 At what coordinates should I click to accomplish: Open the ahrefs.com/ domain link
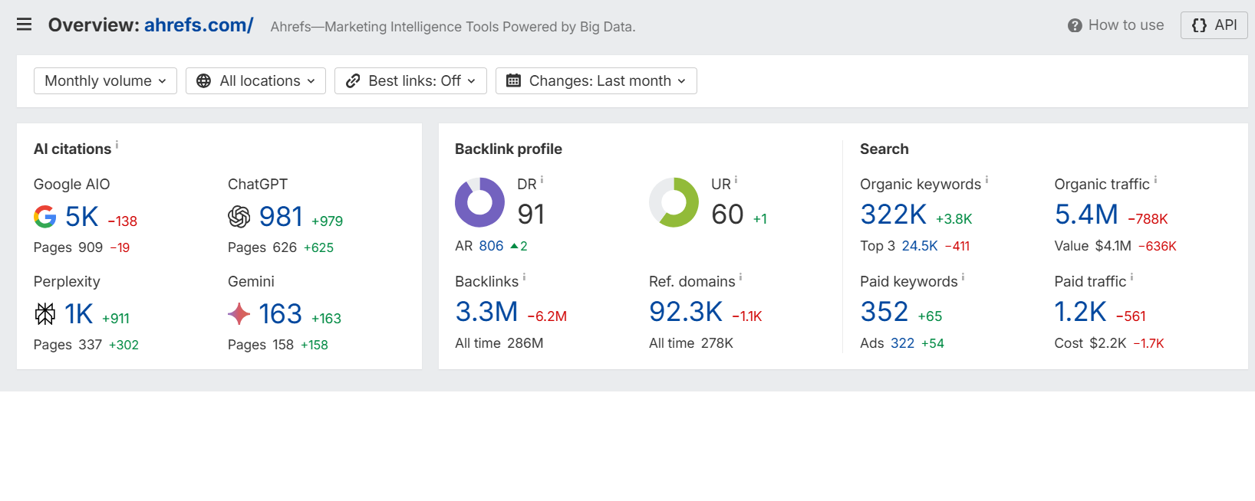pyautogui.click(x=199, y=25)
